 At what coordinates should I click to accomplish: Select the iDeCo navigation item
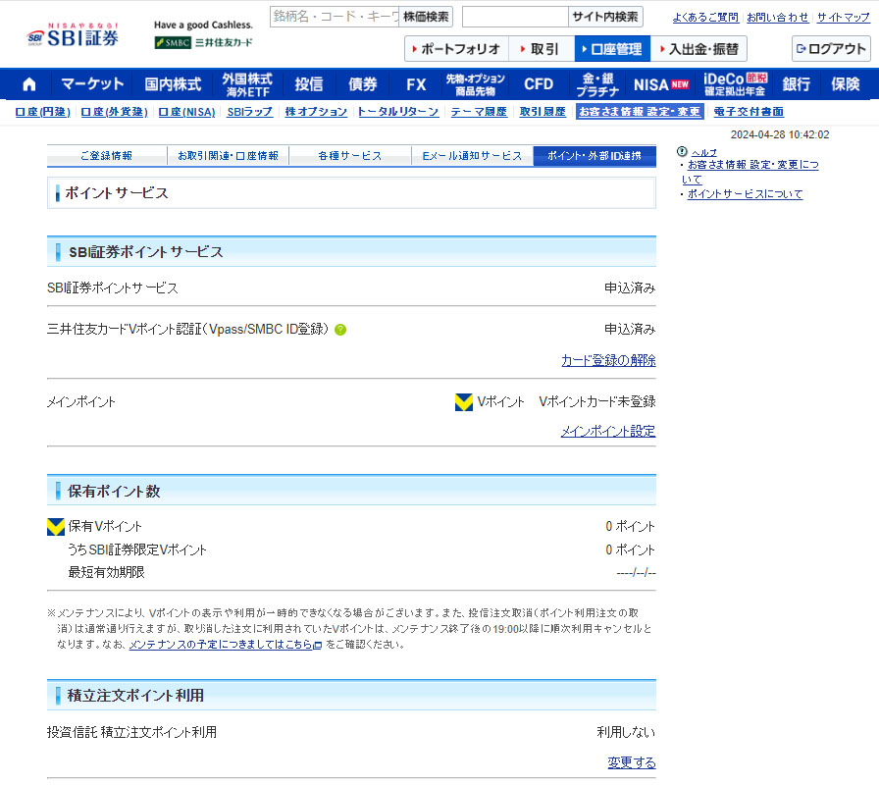tap(736, 84)
